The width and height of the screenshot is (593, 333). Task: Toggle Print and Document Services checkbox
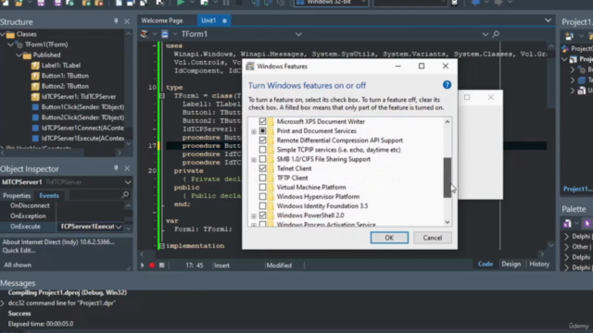262,131
